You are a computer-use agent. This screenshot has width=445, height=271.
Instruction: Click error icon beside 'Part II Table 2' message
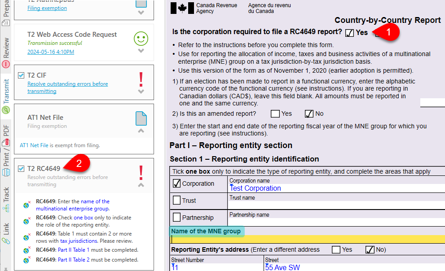point(26,260)
